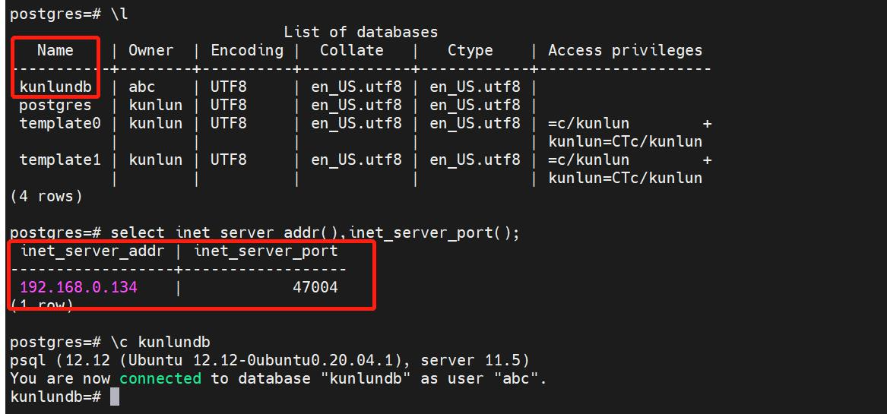Select the kunlundb database name in the list
The height and width of the screenshot is (414, 887).
[55, 87]
